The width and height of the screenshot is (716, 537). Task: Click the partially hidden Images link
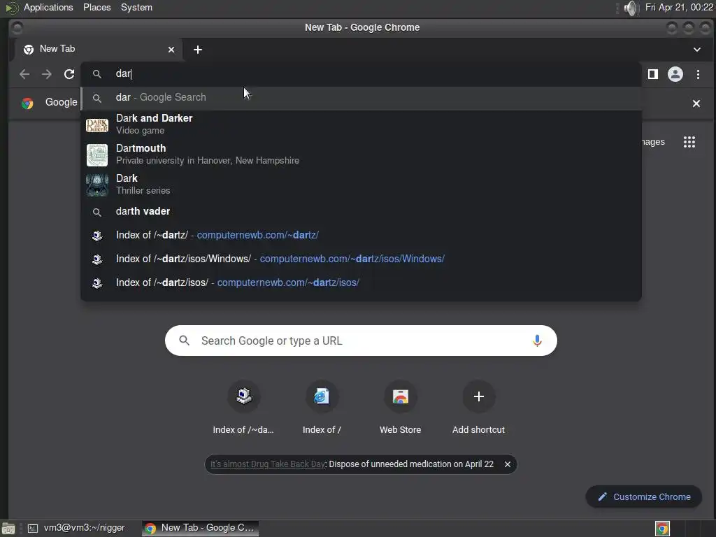coord(653,142)
